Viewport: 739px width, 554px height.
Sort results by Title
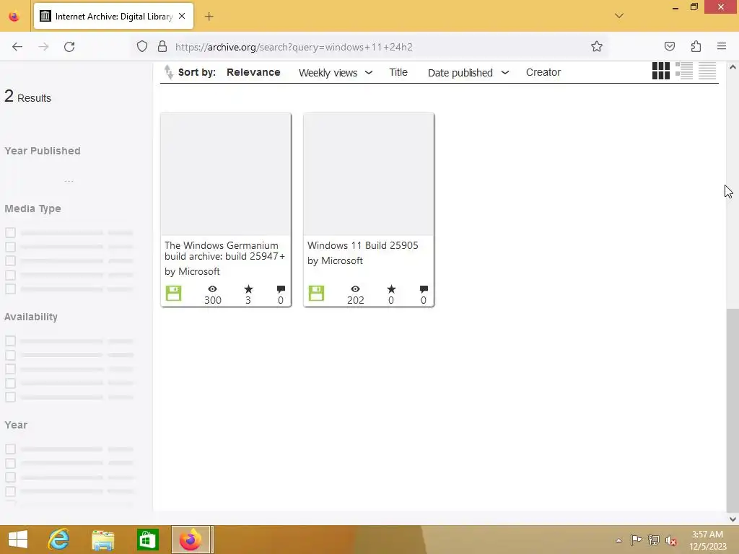[398, 72]
